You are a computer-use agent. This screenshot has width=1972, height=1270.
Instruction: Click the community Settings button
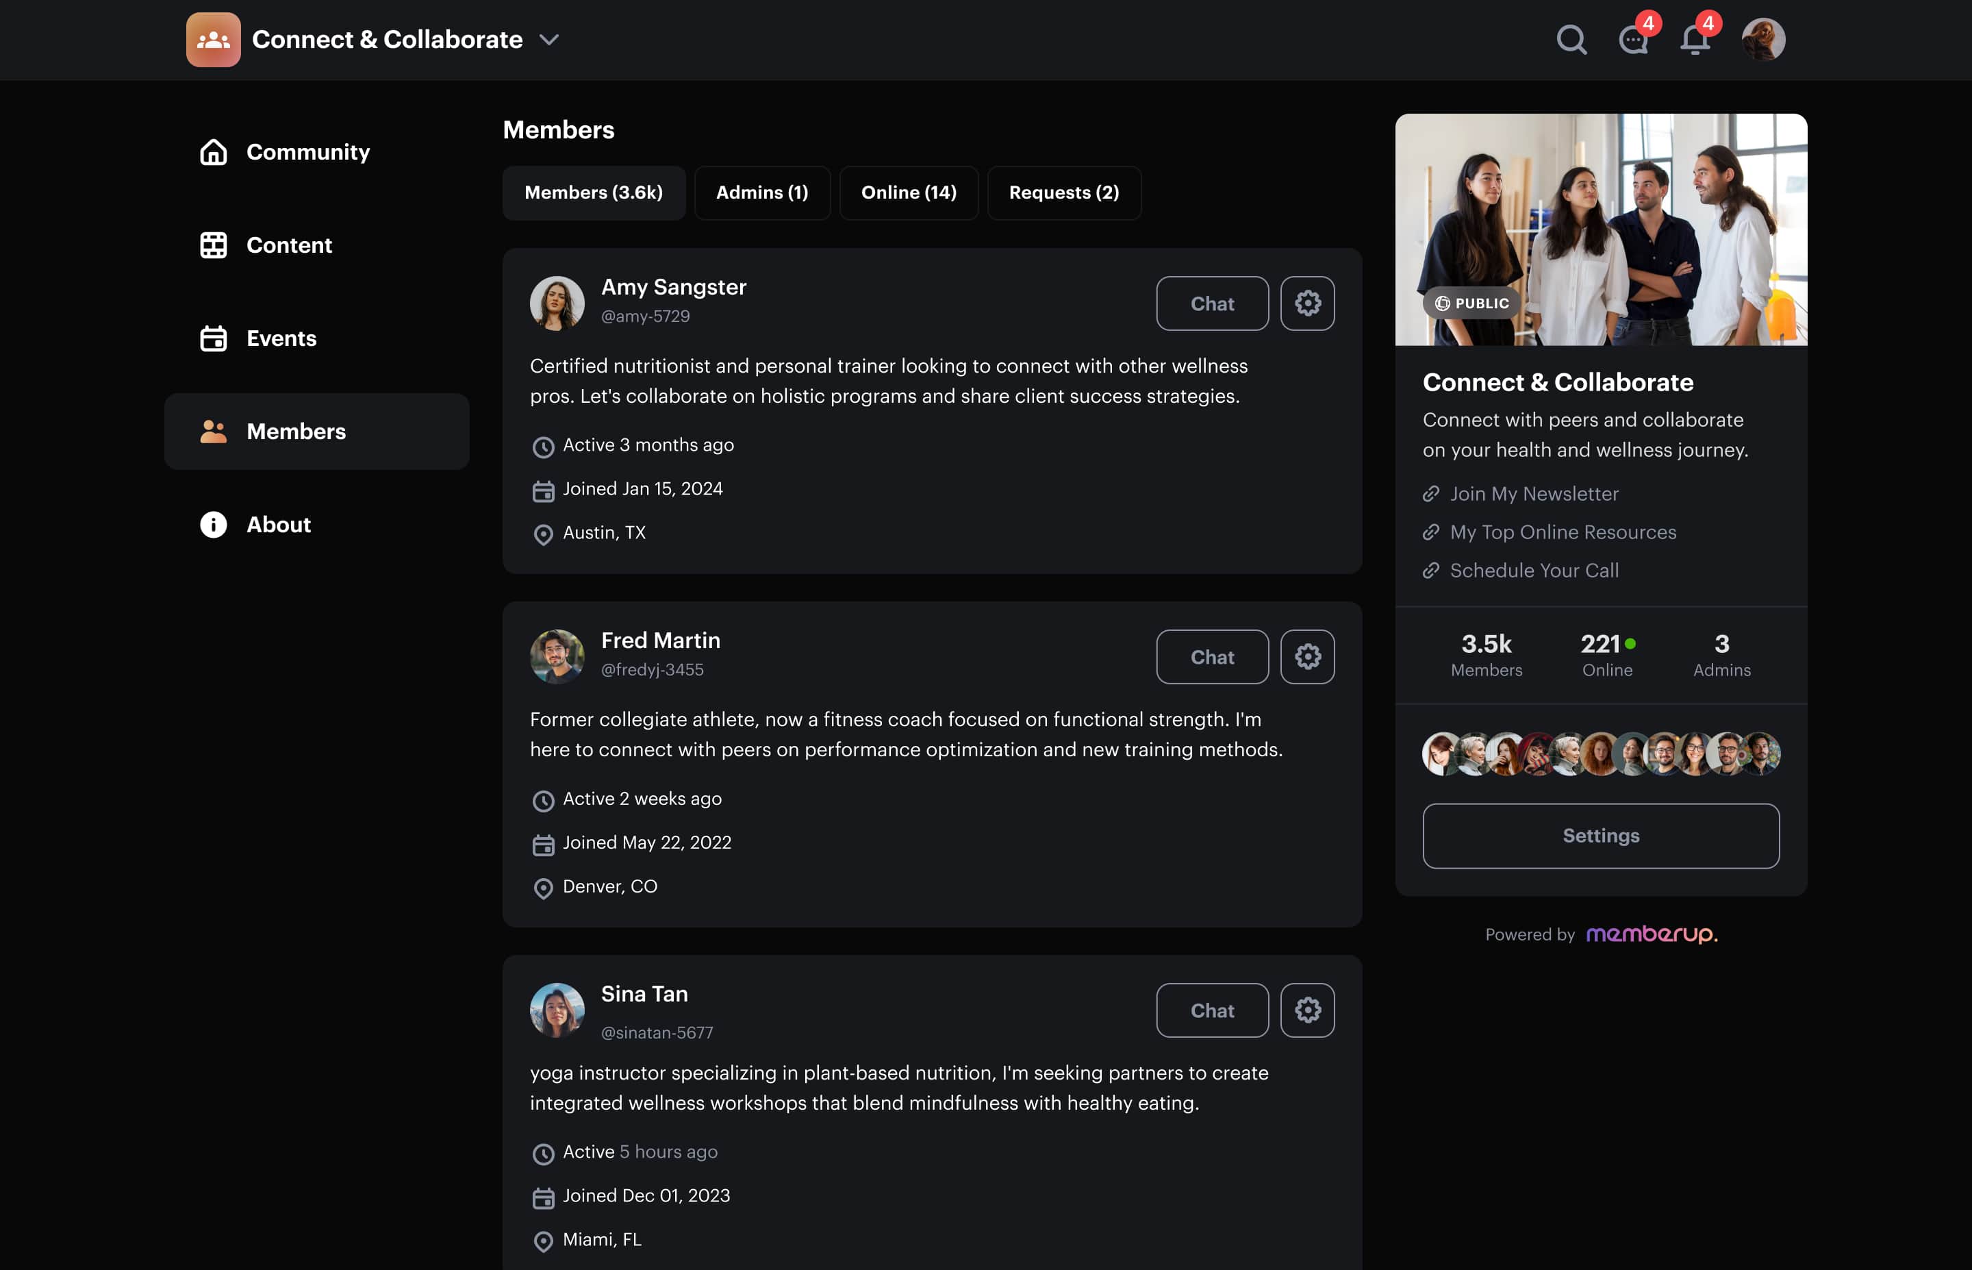pos(1600,836)
